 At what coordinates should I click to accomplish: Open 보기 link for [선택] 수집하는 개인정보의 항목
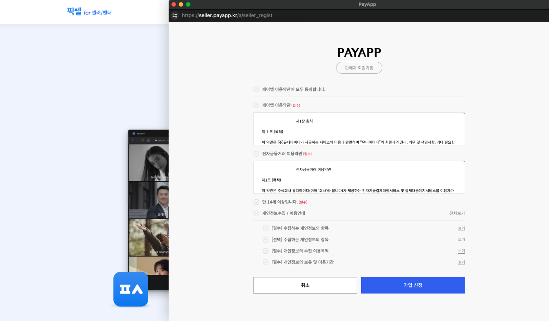click(x=461, y=240)
